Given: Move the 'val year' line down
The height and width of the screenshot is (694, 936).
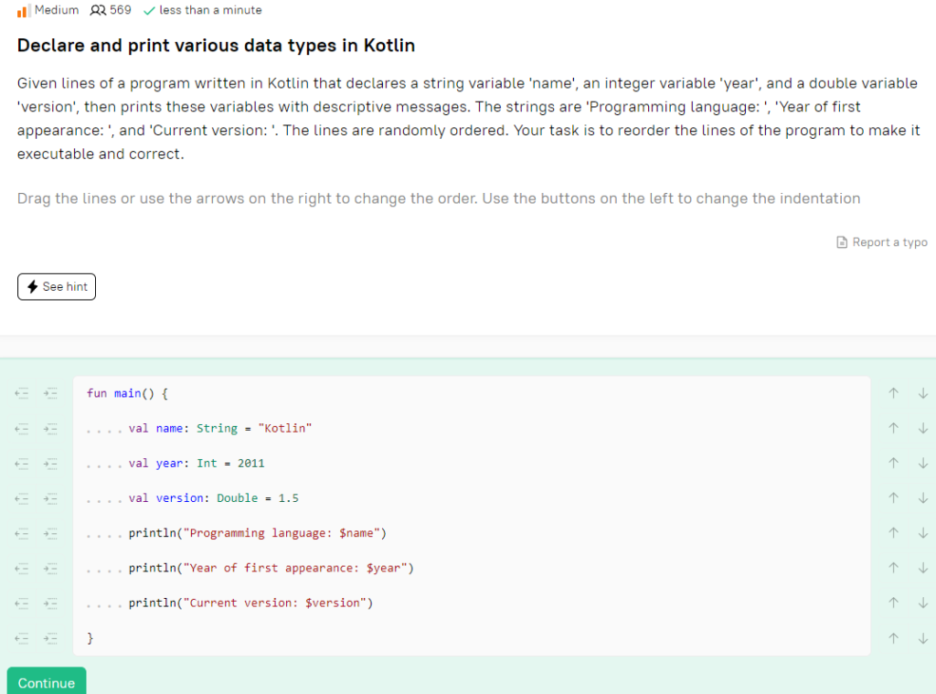Looking at the screenshot, I should (923, 463).
